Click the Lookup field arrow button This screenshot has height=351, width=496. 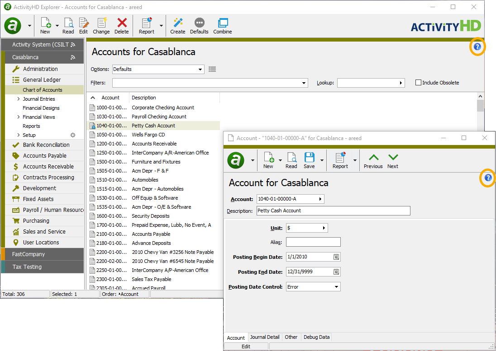[401, 83]
